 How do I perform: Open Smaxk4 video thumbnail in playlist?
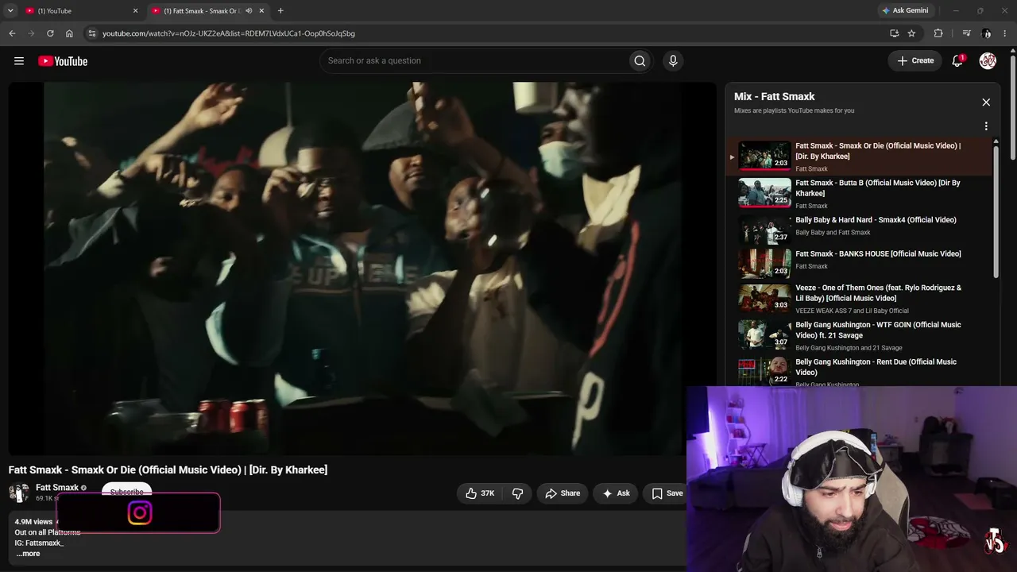coord(764,230)
